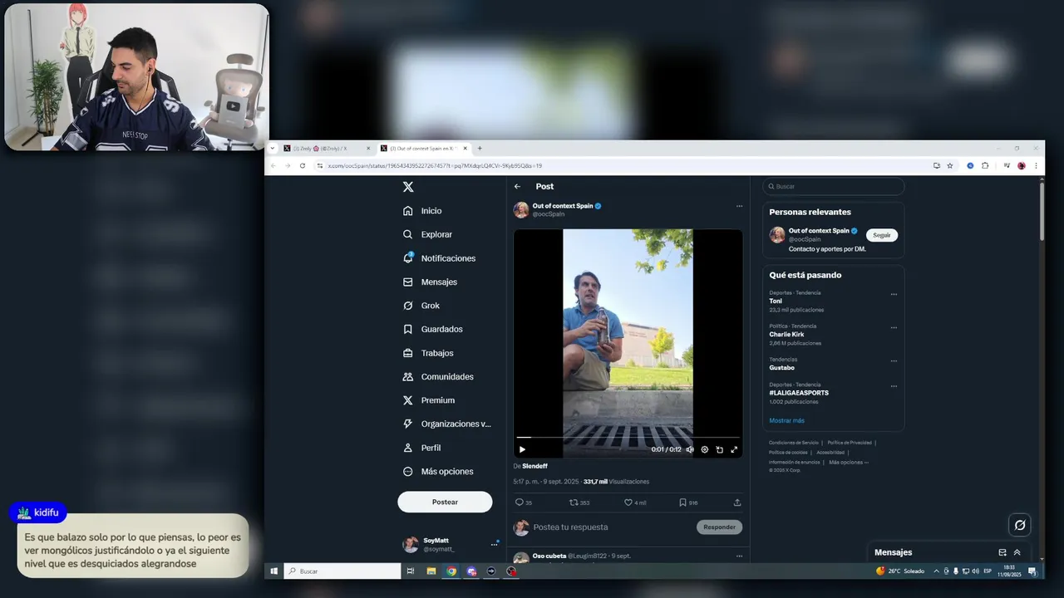Viewport: 1064px width, 598px height.
Task: Bookmark the post with 916 saves
Action: tap(688, 502)
